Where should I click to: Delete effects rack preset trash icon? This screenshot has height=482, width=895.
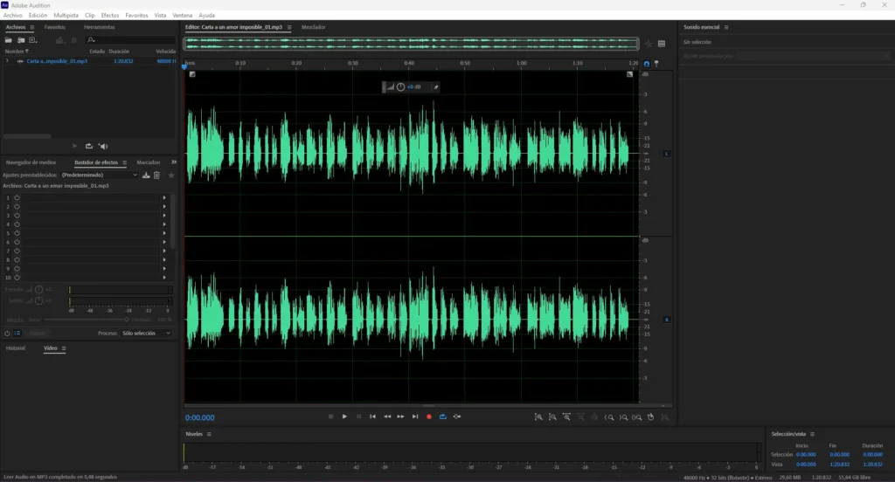[x=157, y=176]
